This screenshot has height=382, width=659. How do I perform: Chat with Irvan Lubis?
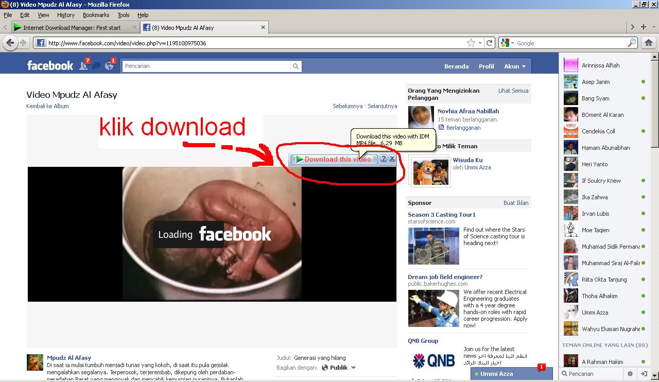point(604,213)
